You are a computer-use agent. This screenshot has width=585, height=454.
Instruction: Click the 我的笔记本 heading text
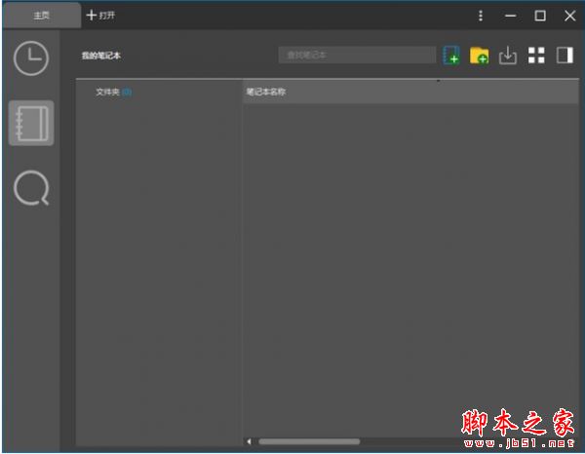click(101, 56)
